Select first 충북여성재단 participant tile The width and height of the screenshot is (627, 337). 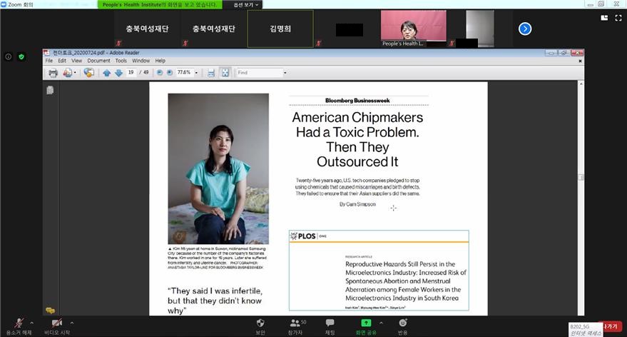click(x=147, y=29)
